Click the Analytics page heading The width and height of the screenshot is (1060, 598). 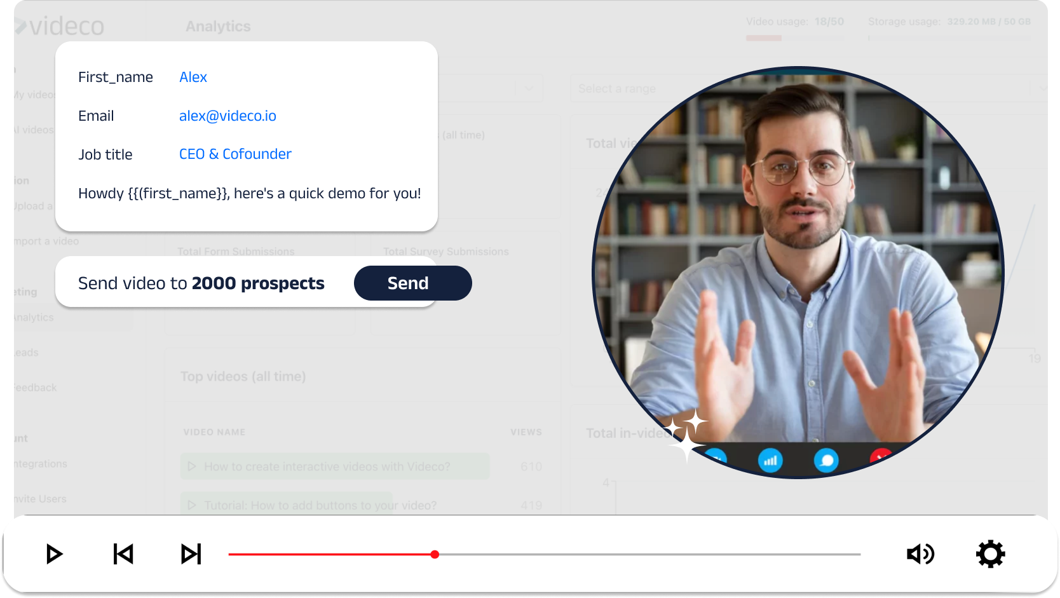click(x=218, y=27)
